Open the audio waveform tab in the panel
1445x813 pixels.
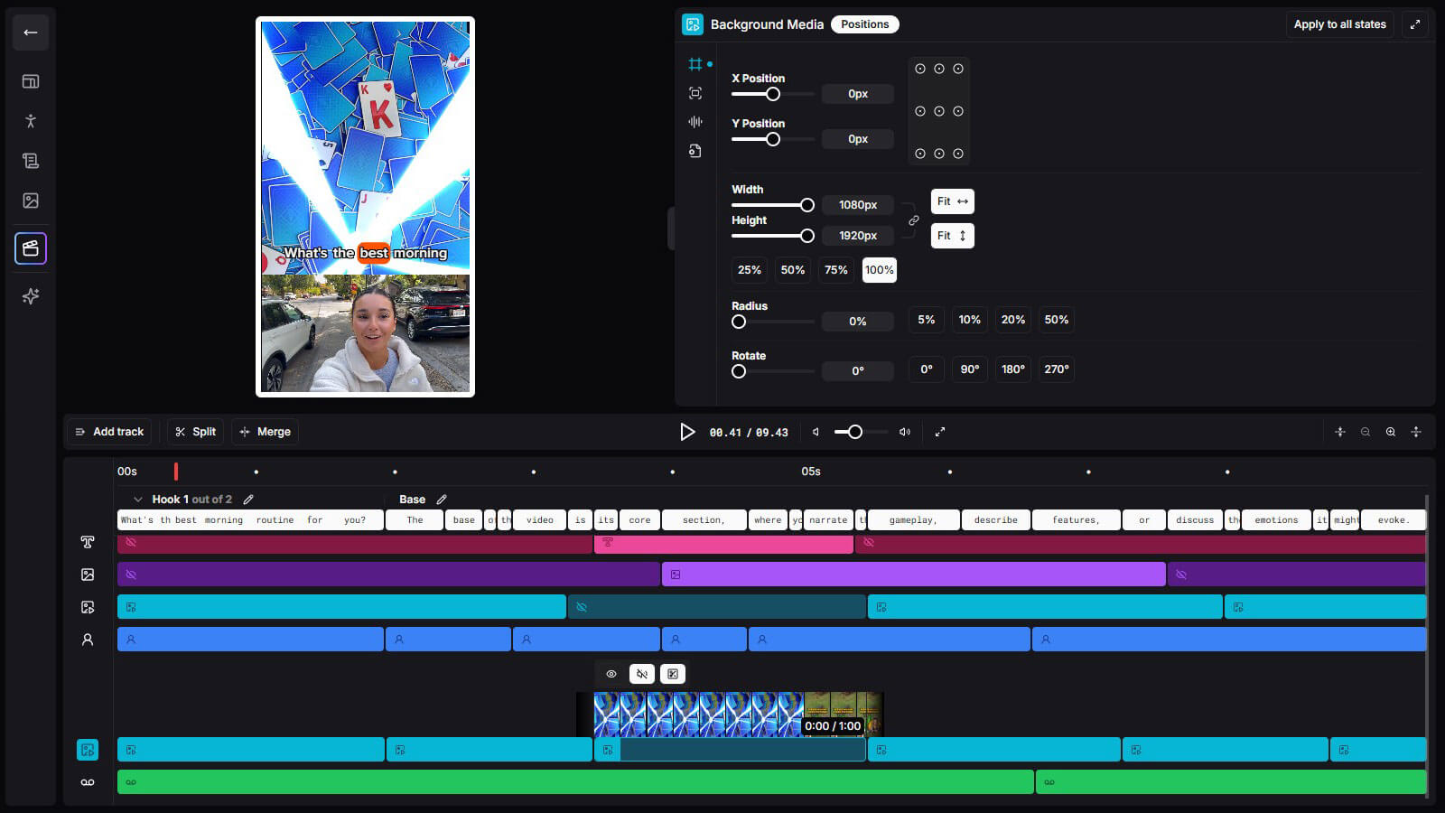pyautogui.click(x=695, y=122)
